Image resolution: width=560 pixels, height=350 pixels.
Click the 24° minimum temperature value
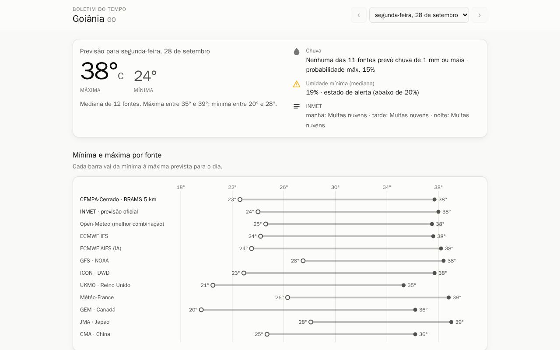coord(145,76)
